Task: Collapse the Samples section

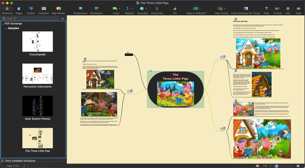Action: pos(6,28)
